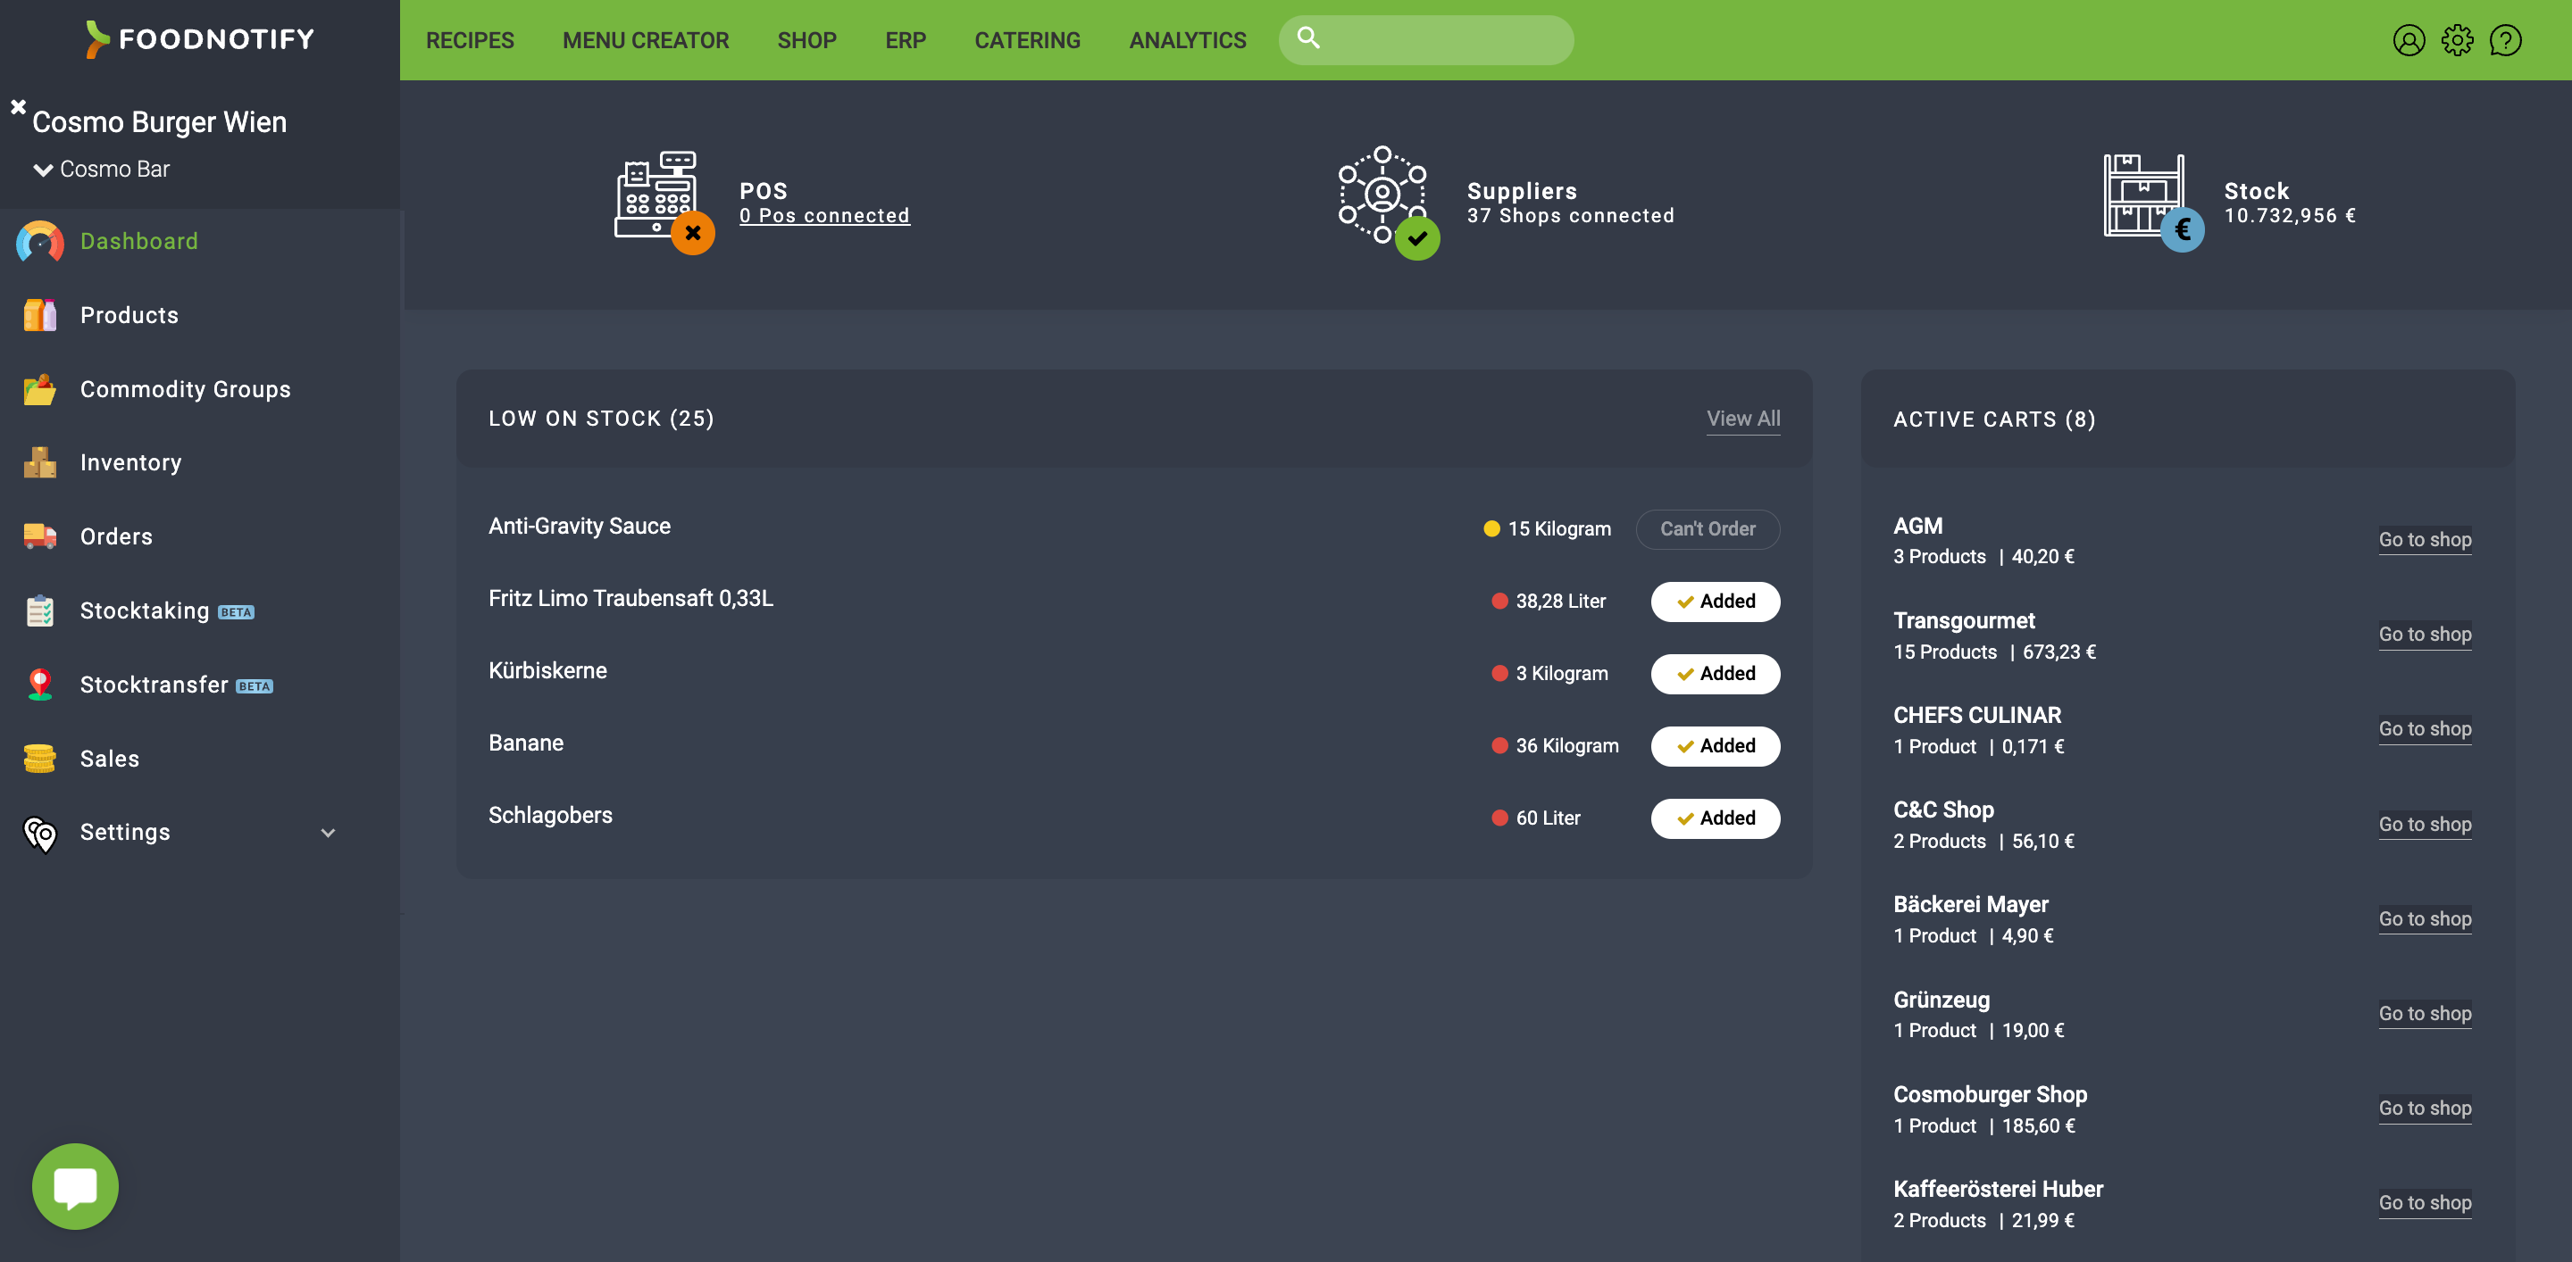2572x1262 pixels.
Task: Open the help question mark icon
Action: pyautogui.click(x=2506, y=40)
